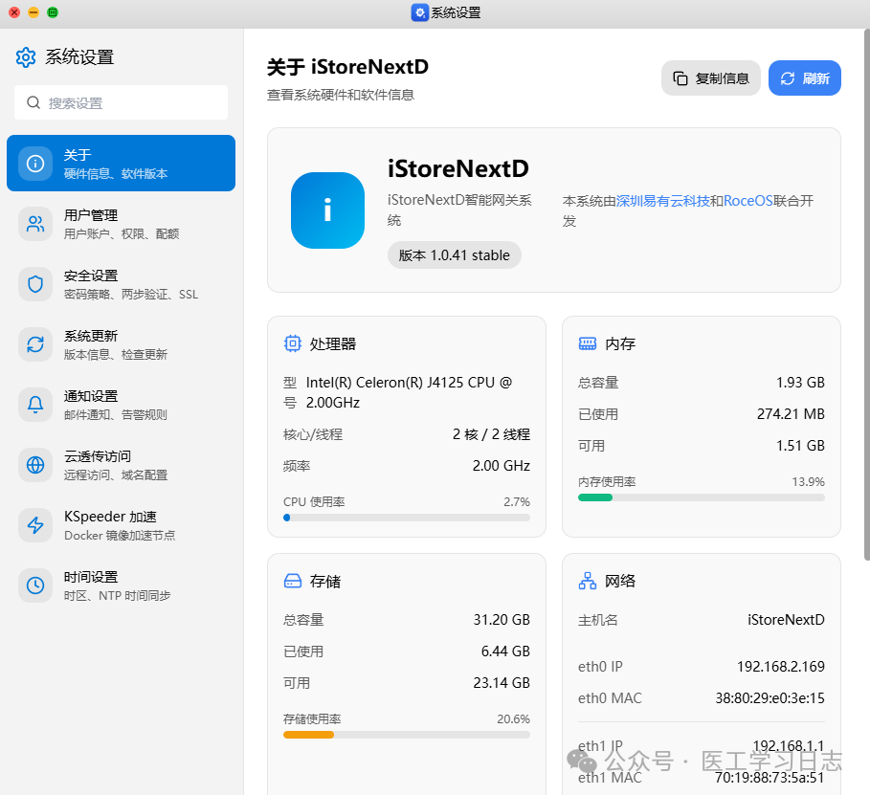Focus the 搜索设置 search field
This screenshot has width=870, height=795.
(x=121, y=102)
